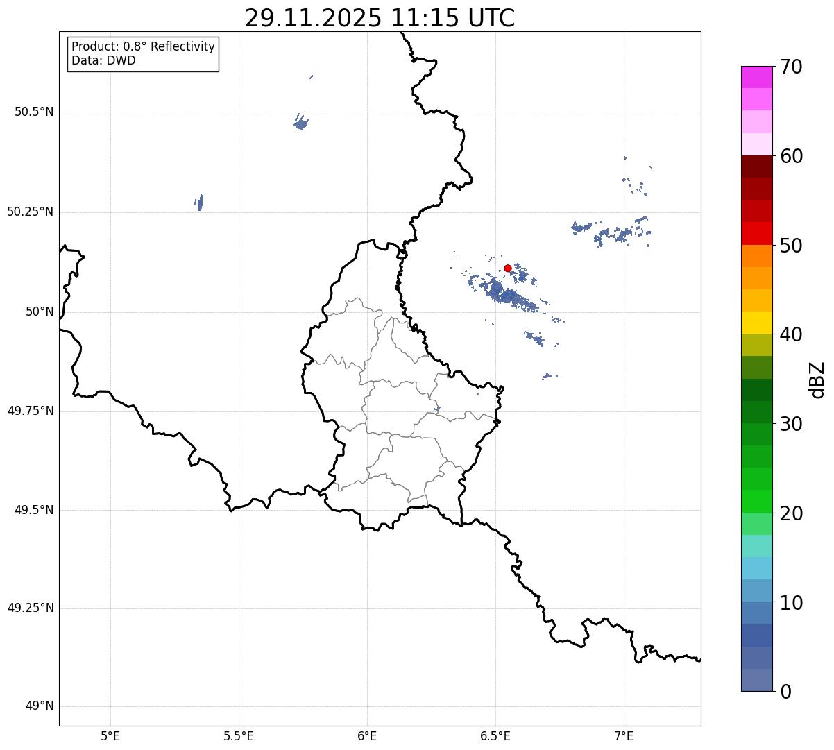The image size is (834, 750).
Task: Click the 50.5°N latitude tick label
Action: pos(30,112)
